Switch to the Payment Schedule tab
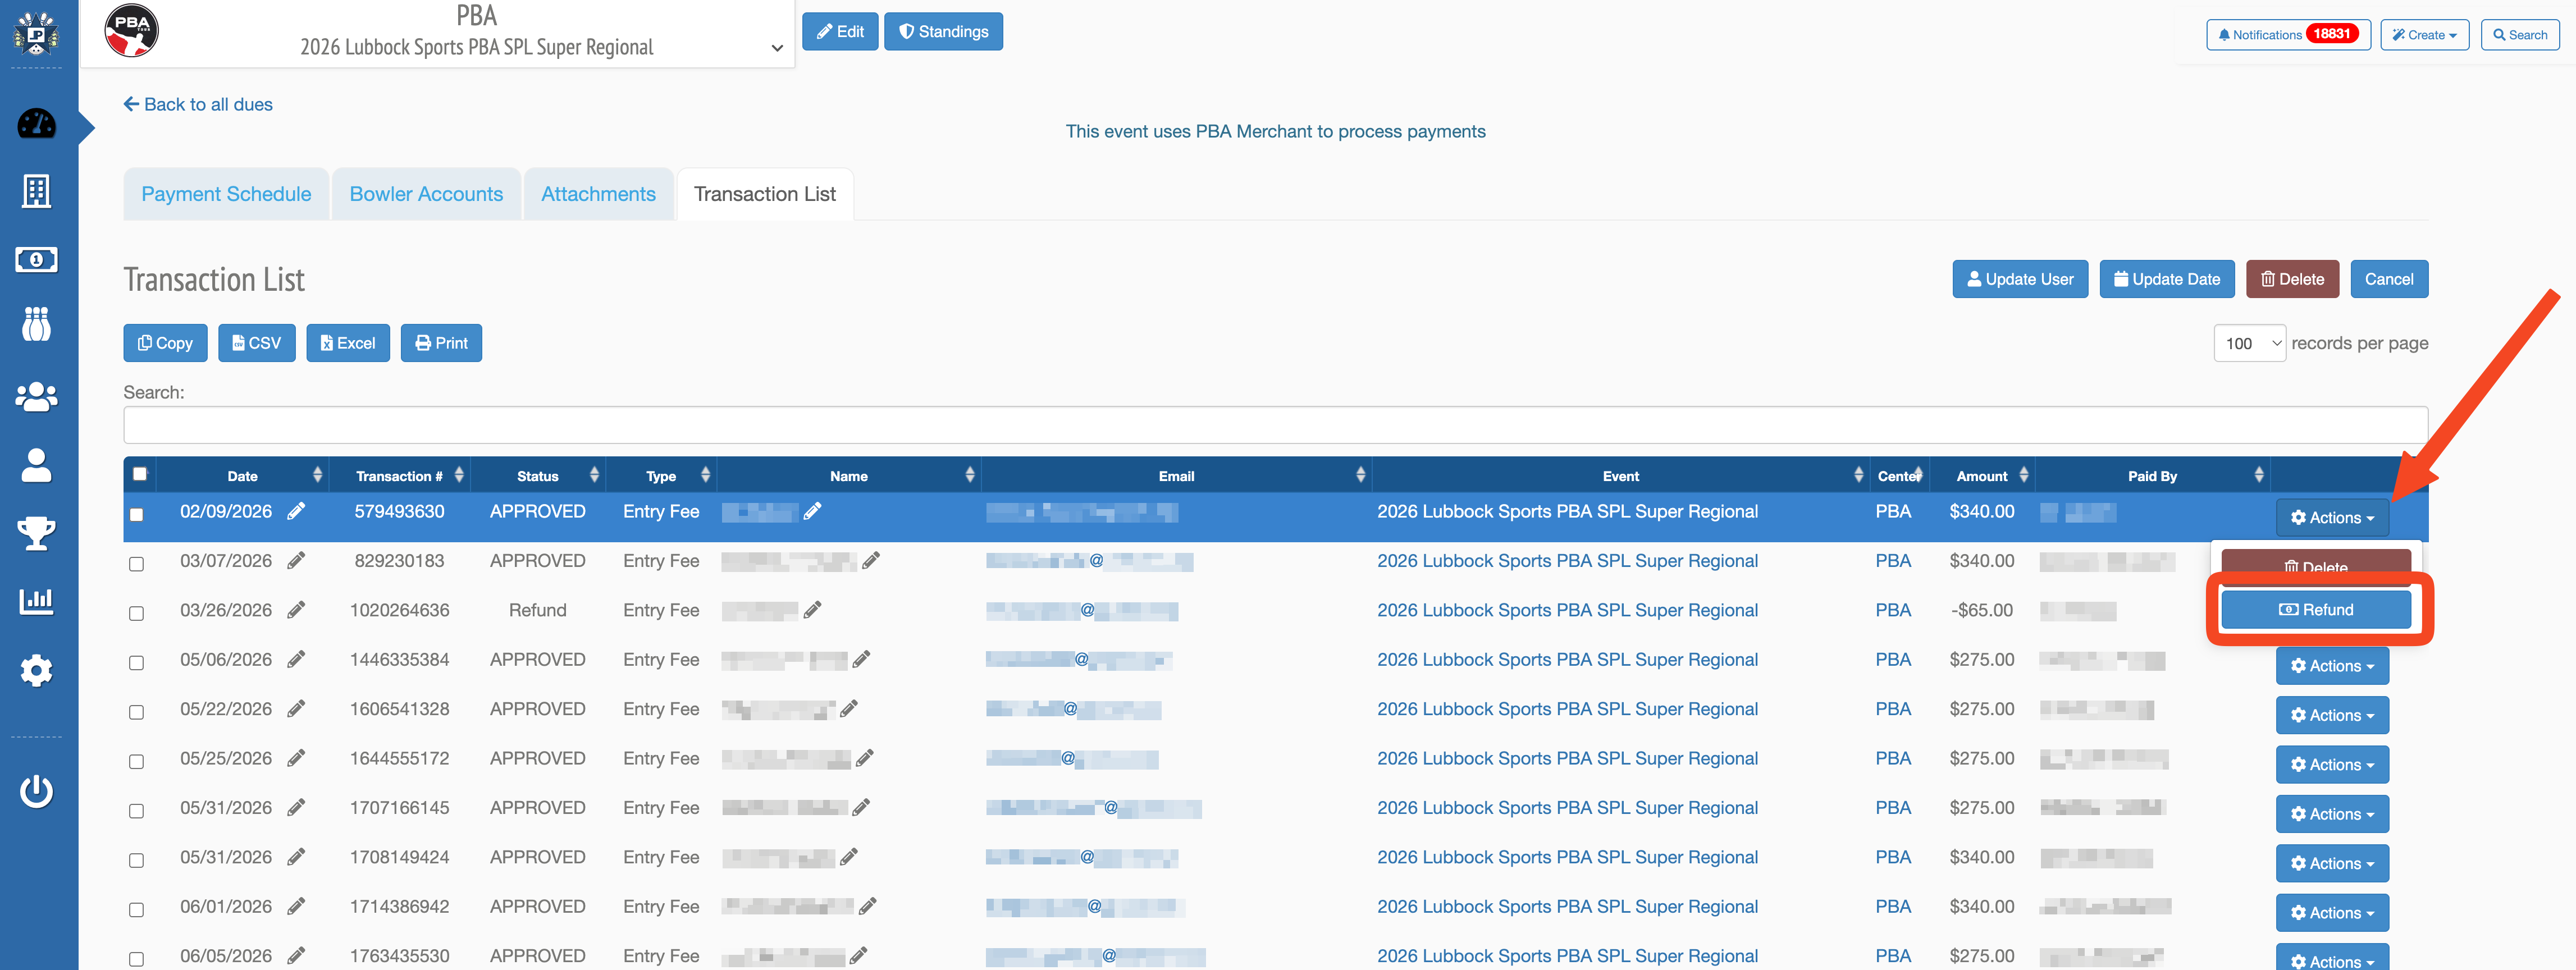Screen dimensions: 2576x970 coord(226,194)
